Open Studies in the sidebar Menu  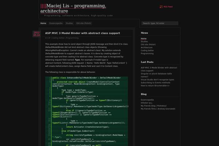[144, 42]
